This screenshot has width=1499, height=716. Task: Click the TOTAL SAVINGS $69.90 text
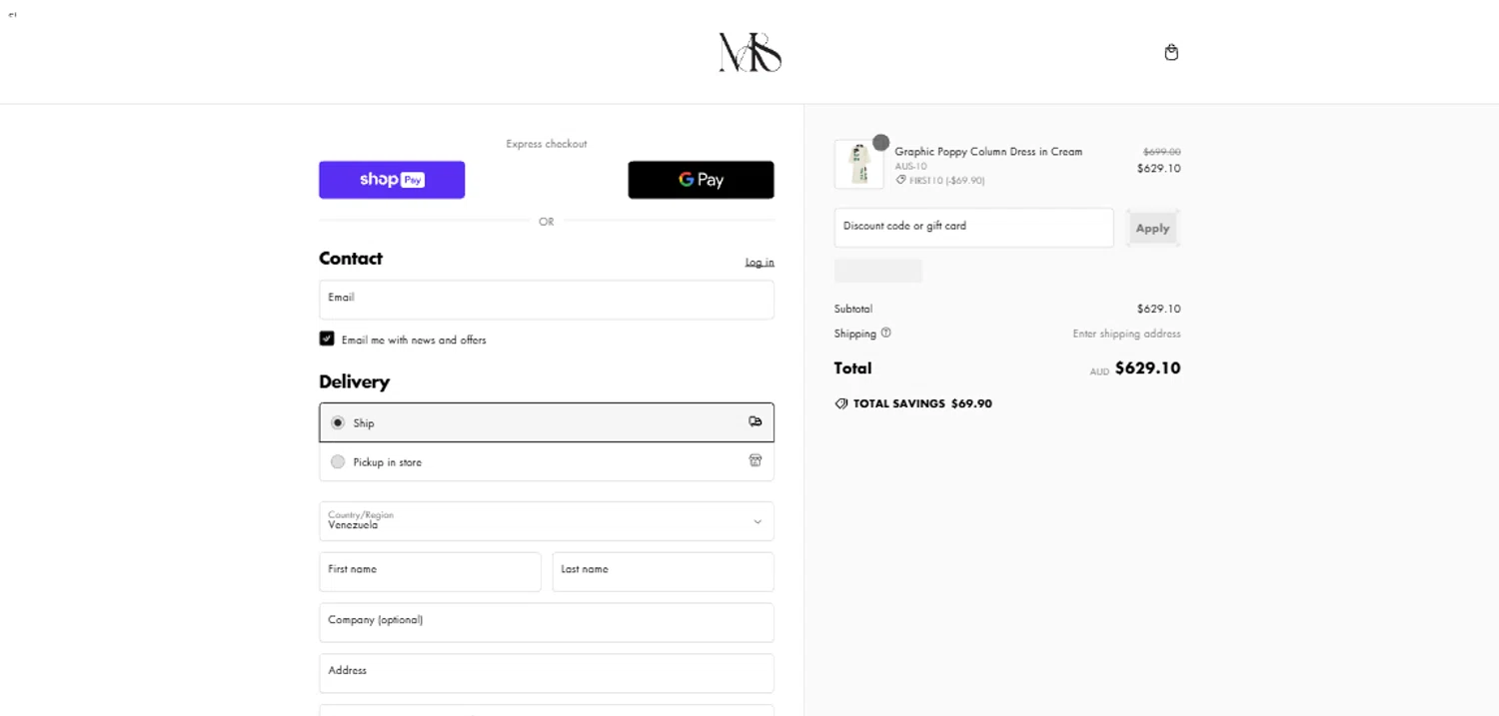point(922,403)
